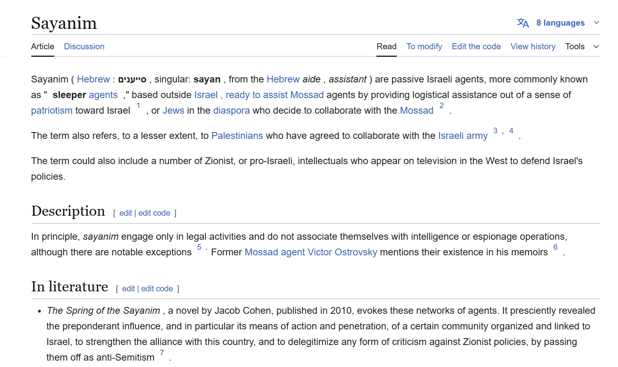Open footnote reference 4
Screen dimensions: 618x367
(511, 131)
